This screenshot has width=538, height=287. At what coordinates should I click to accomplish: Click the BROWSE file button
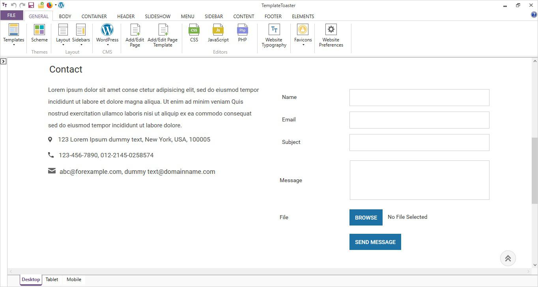[x=366, y=218]
